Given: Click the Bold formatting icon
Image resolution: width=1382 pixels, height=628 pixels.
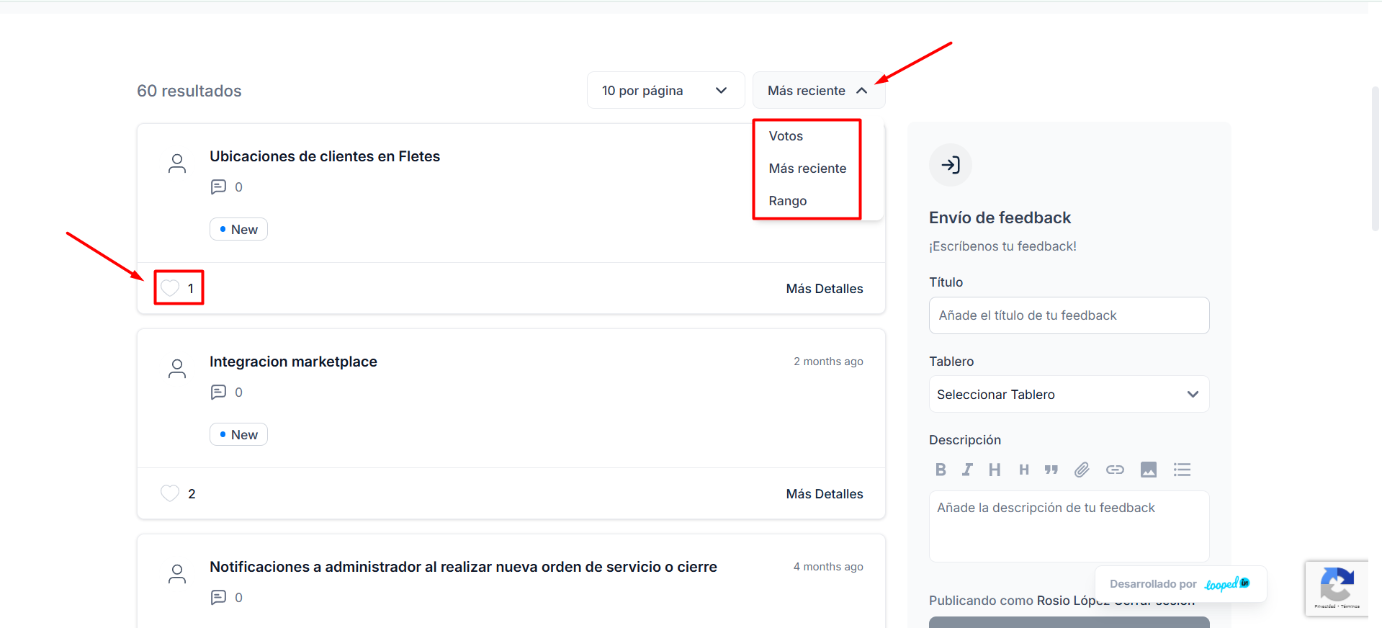Looking at the screenshot, I should 941,470.
